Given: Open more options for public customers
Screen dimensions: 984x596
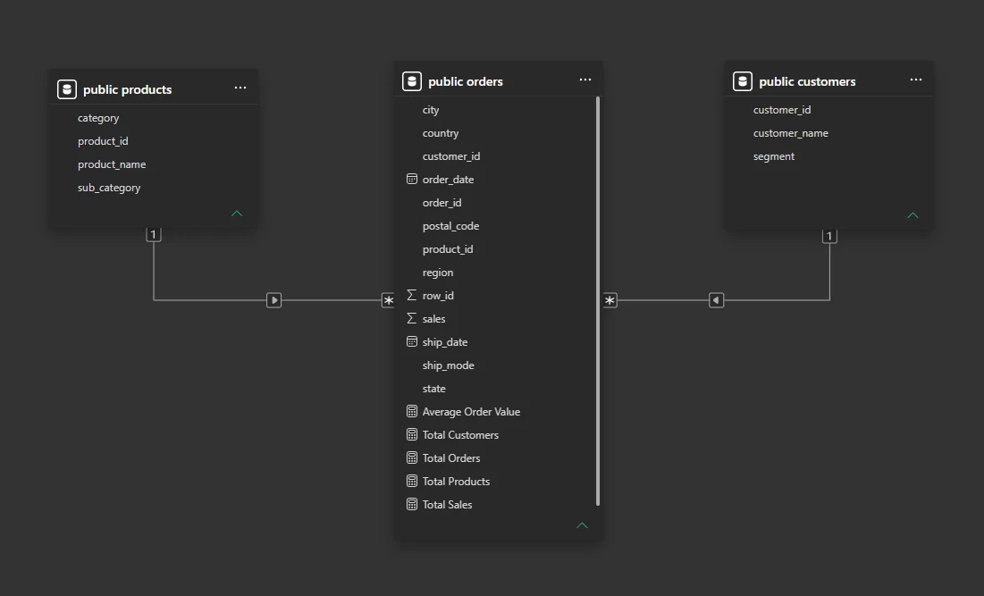Looking at the screenshot, I should (x=916, y=80).
